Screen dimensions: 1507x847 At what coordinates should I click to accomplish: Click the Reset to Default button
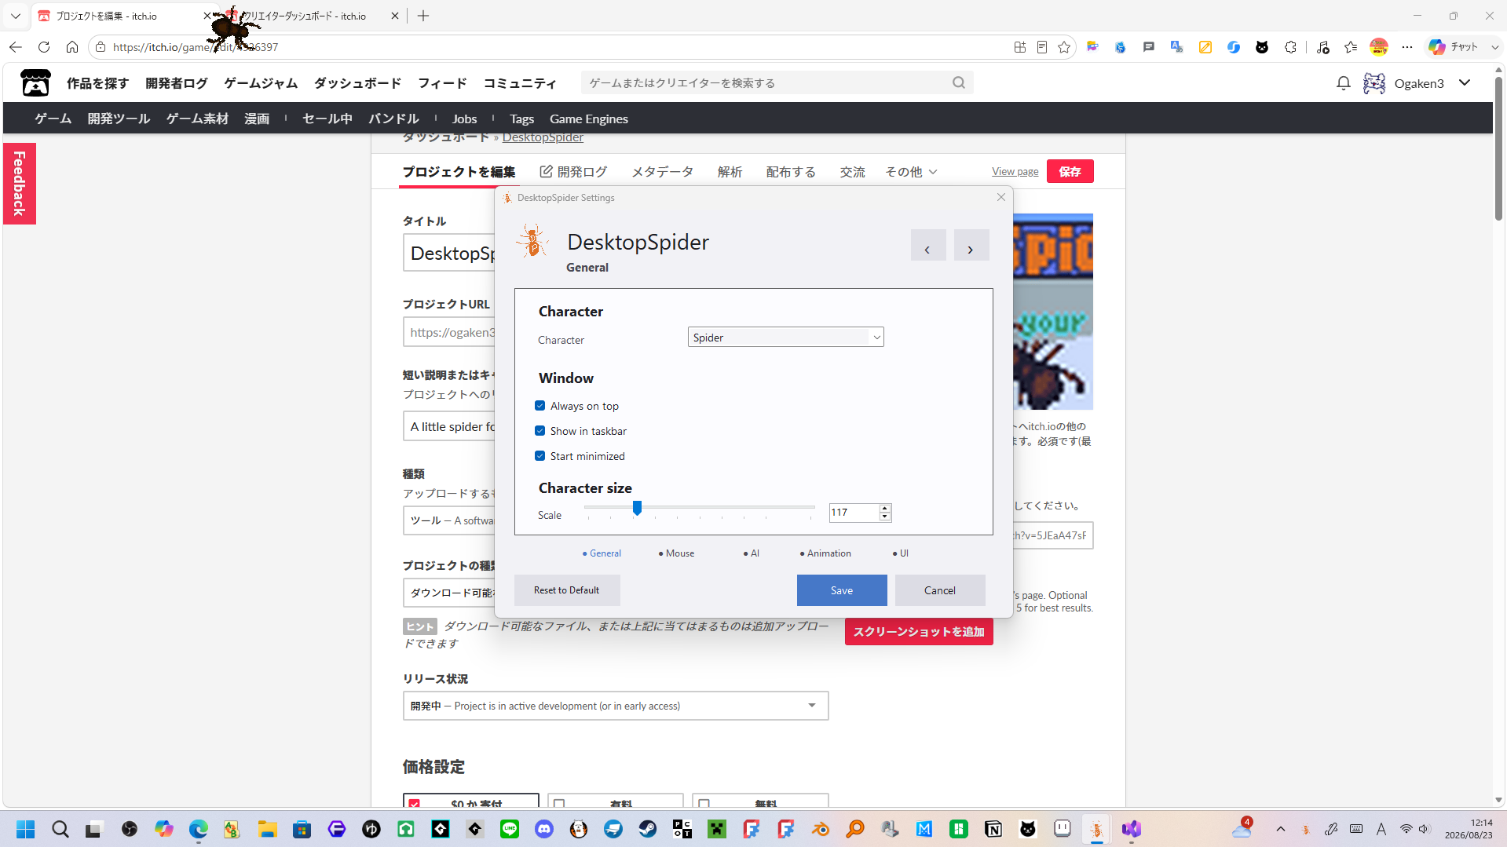click(x=567, y=590)
